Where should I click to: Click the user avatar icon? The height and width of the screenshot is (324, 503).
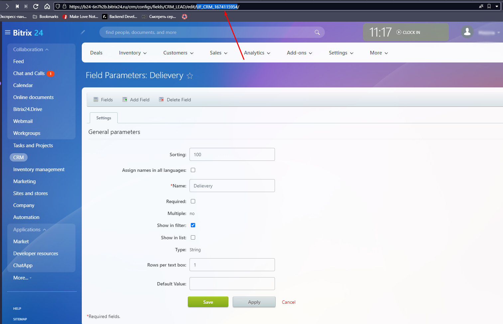[467, 32]
